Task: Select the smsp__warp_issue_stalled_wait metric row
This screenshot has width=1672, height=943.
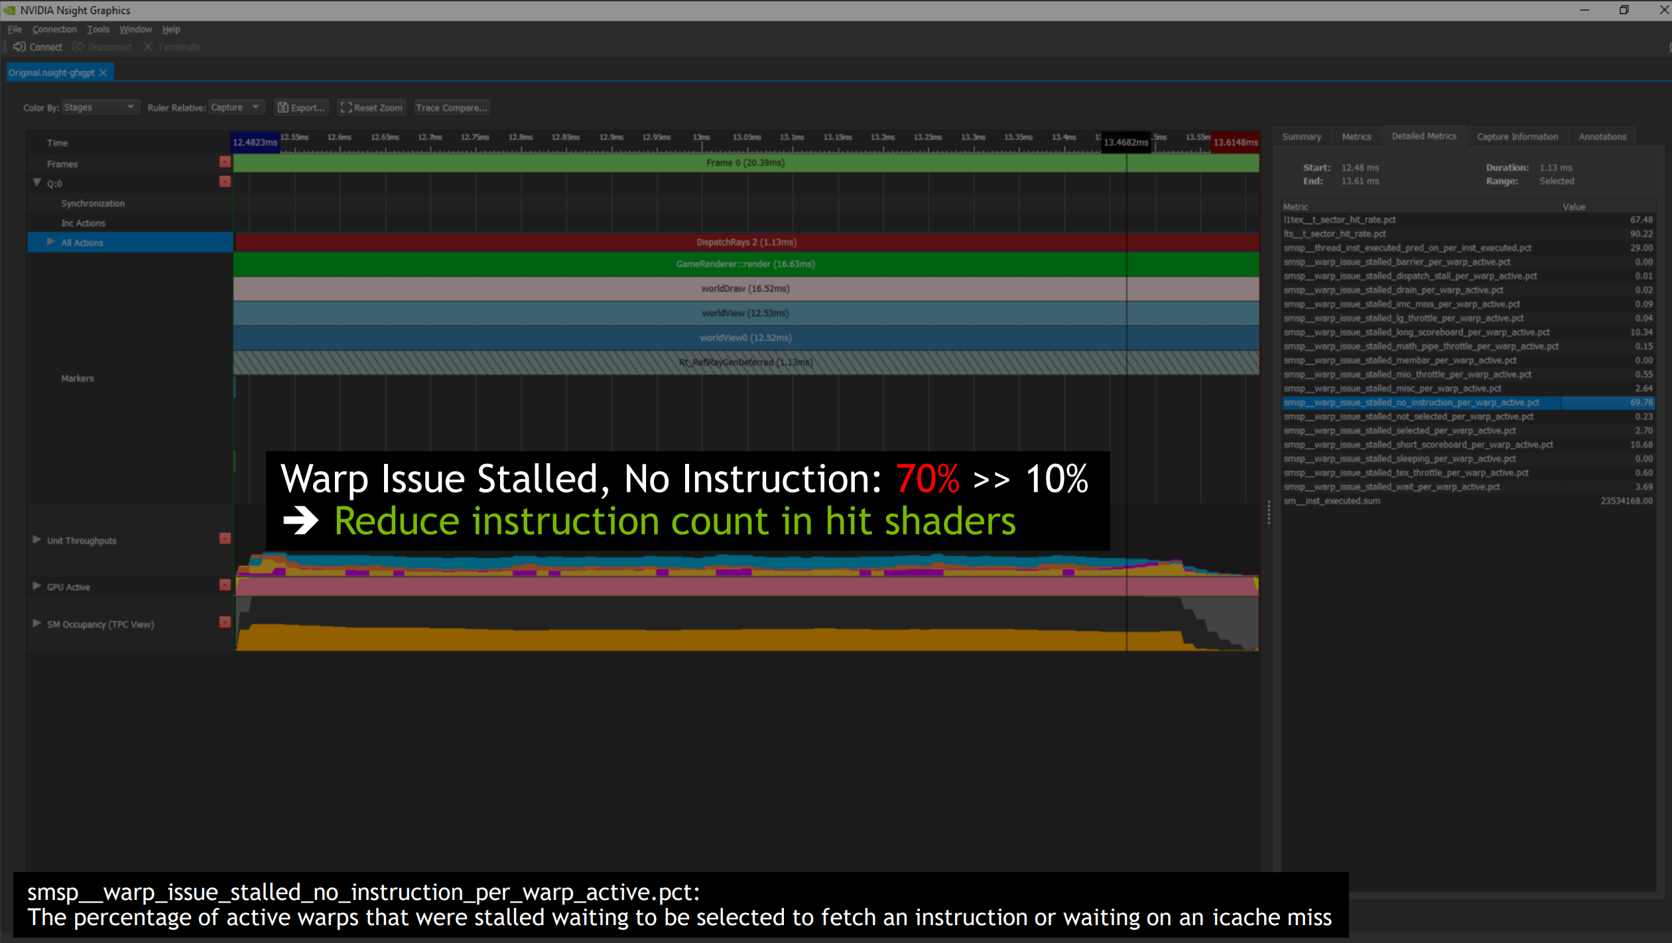Action: [x=1393, y=486]
